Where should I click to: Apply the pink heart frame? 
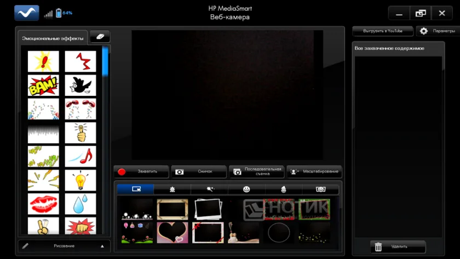tap(173, 233)
